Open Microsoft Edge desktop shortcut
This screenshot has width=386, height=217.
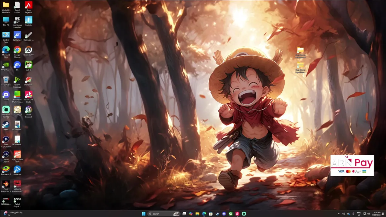click(x=6, y=52)
